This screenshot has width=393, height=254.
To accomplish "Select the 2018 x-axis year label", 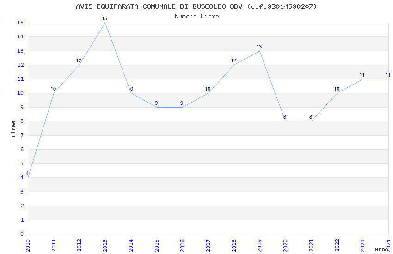I will click(234, 245).
